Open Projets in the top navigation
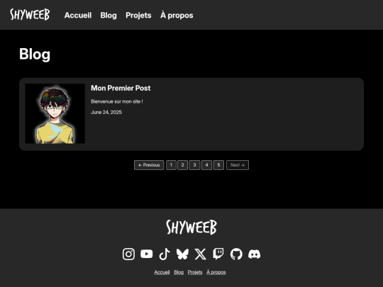Image resolution: width=383 pixels, height=287 pixels. tap(138, 15)
